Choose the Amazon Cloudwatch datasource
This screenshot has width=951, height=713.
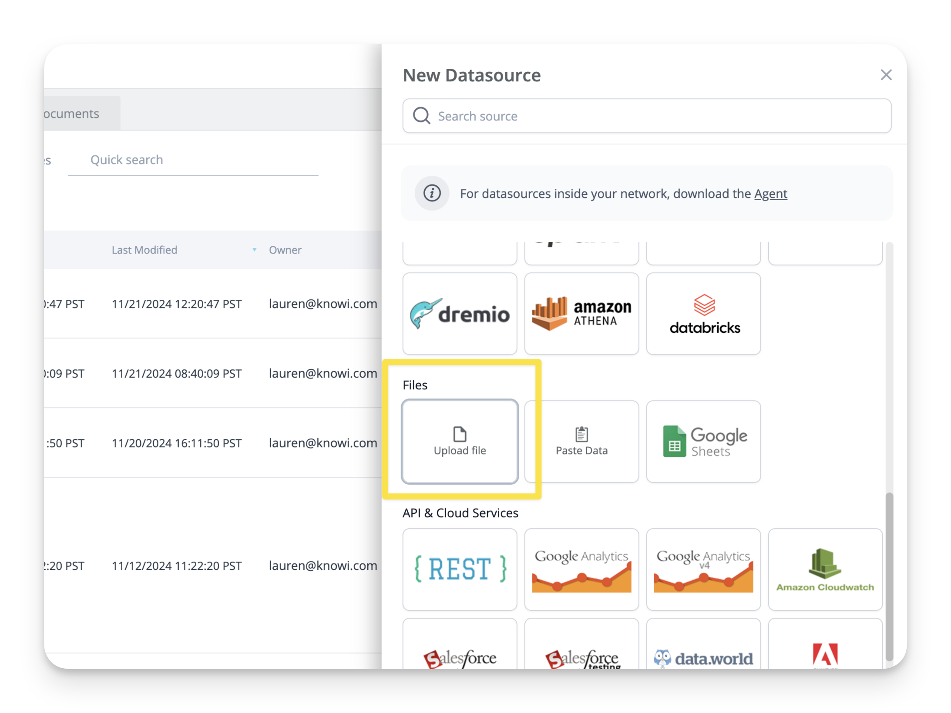tap(825, 569)
